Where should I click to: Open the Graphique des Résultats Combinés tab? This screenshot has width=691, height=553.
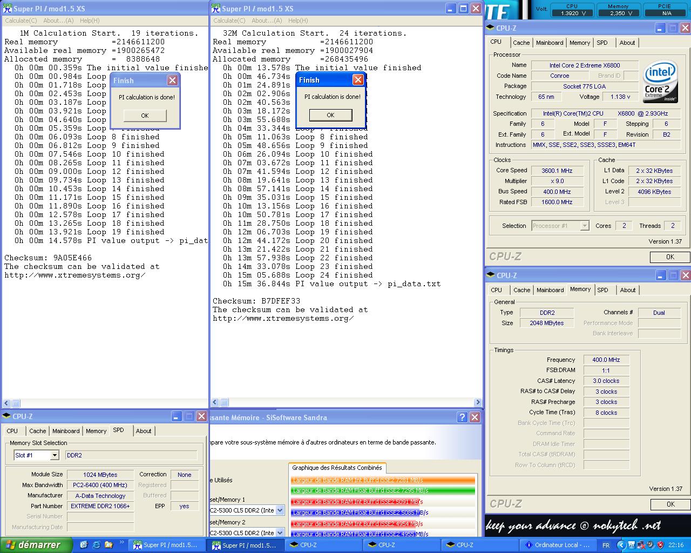click(337, 468)
